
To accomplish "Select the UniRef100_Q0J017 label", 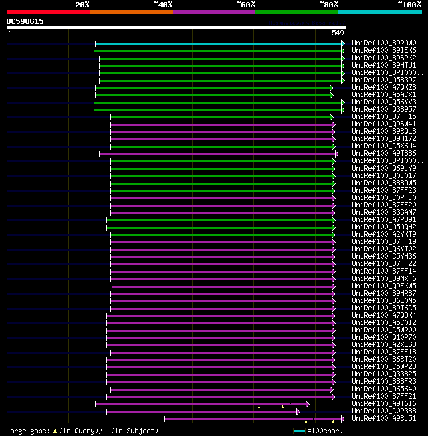I will click(384, 175).
